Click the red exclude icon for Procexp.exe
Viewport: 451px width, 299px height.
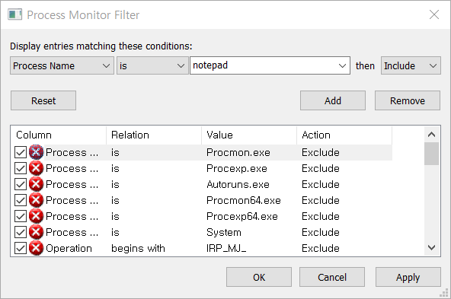pyautogui.click(x=37, y=168)
